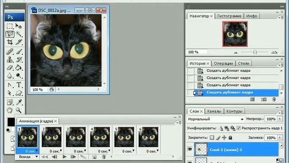Create new document from current state
This screenshot has height=163, width=289.
(252, 100)
